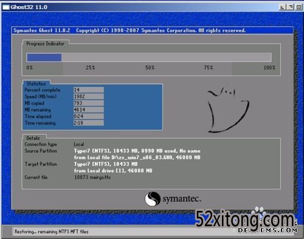This screenshot has width=304, height=239.
Task: Click the Time elapsed label
Action: (38, 116)
